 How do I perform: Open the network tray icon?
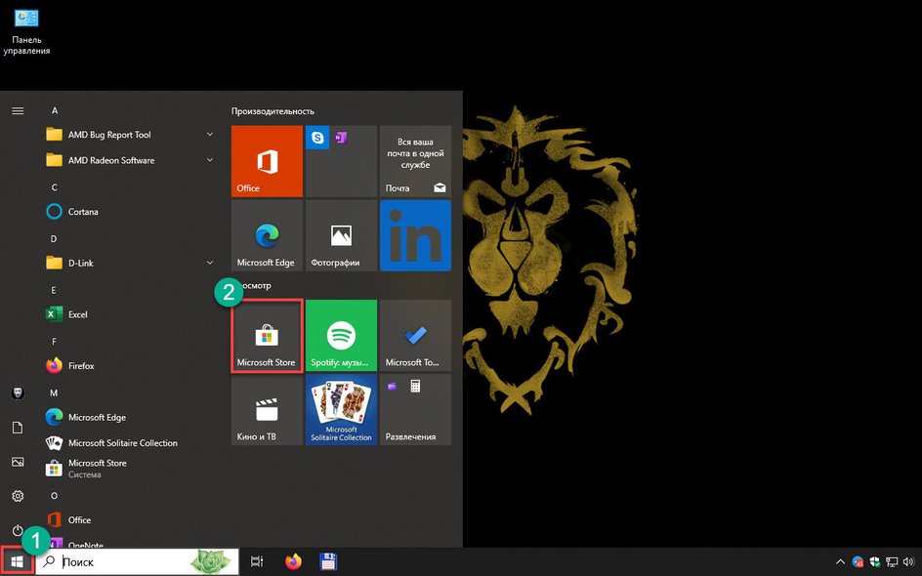point(892,562)
